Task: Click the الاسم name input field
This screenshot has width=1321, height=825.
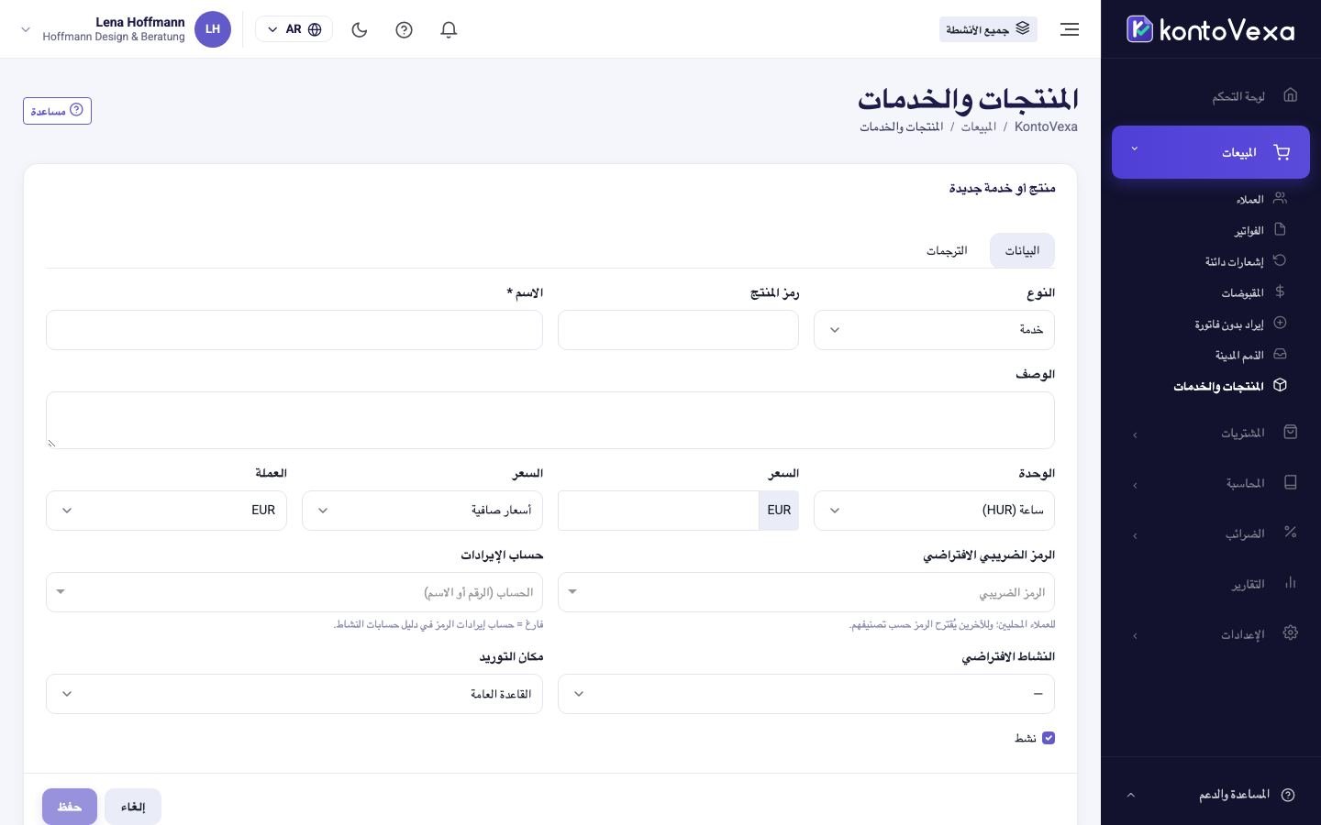Action: click(x=294, y=329)
